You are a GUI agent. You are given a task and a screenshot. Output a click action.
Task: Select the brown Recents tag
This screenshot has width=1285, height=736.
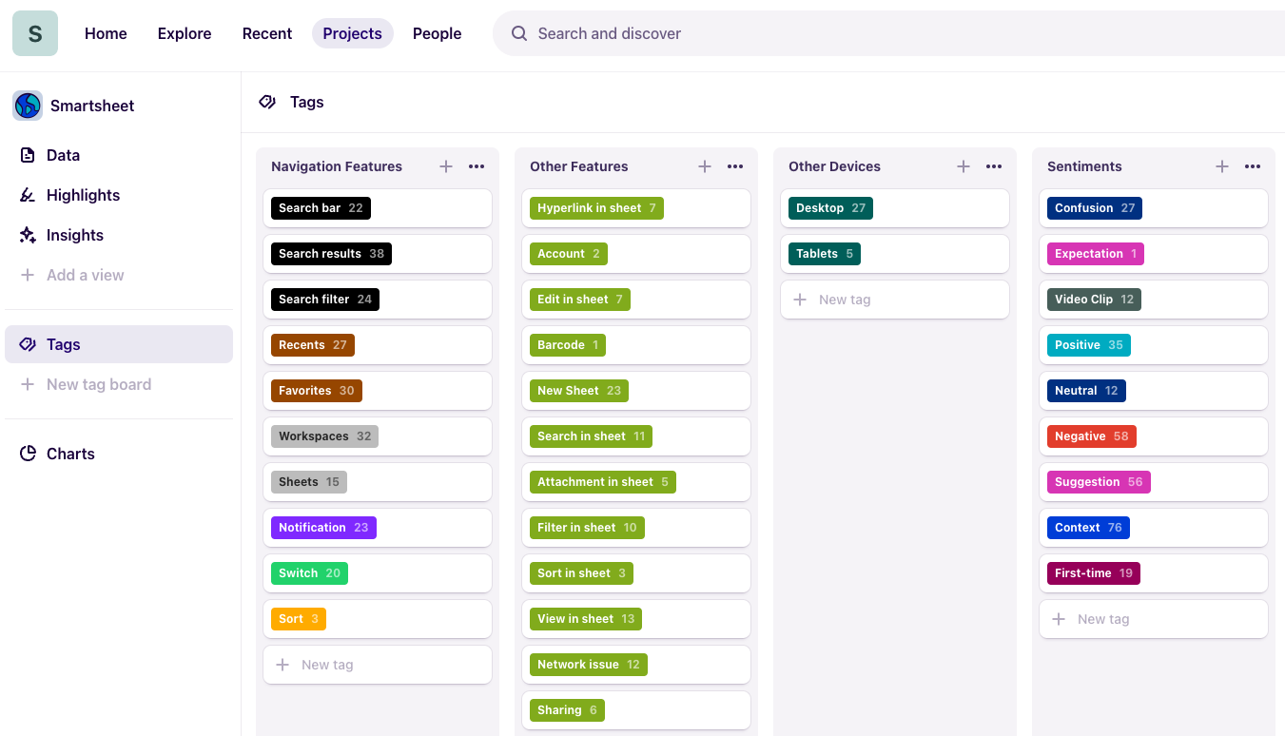click(313, 345)
